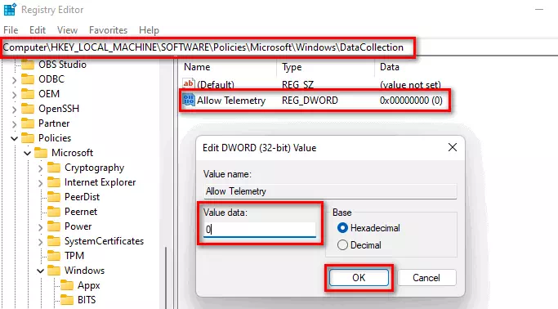Screen dimensions: 558x309
Task: Expand the ODBC key
Action: point(14,80)
